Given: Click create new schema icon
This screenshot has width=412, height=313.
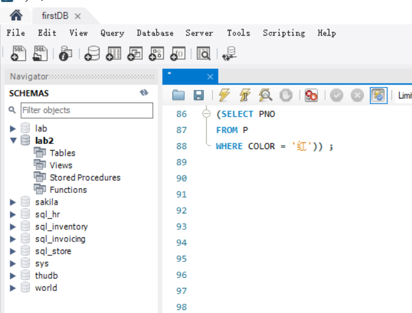Looking at the screenshot, I should pos(92,53).
